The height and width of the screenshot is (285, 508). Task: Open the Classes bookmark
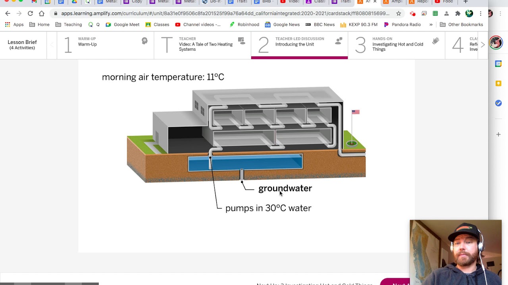tap(157, 25)
